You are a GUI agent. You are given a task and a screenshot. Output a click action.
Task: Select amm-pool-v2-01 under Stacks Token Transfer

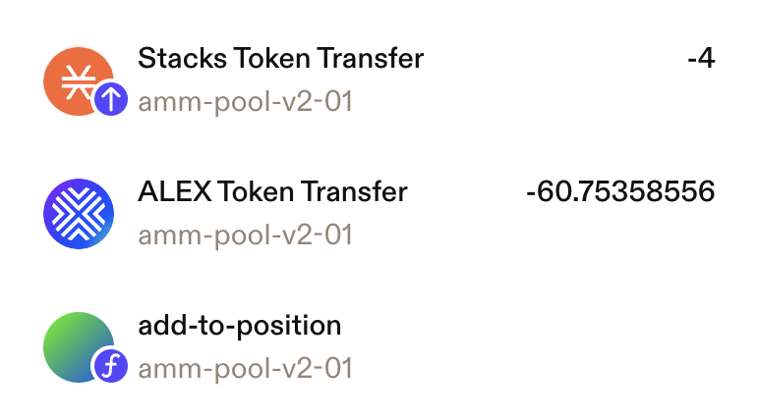click(245, 102)
